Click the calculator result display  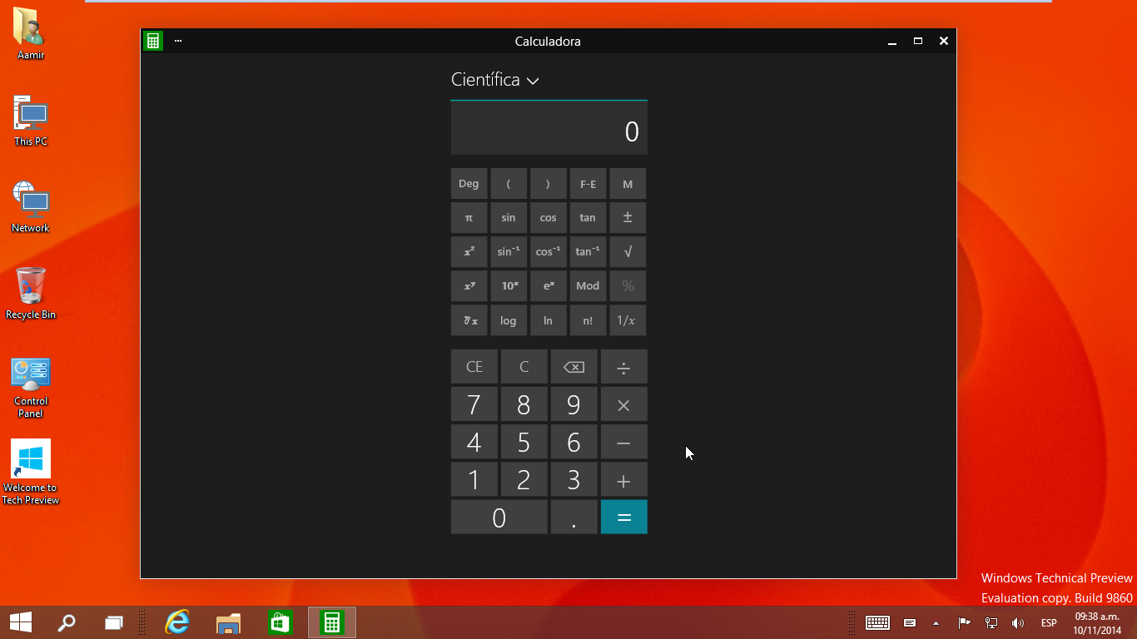point(549,131)
